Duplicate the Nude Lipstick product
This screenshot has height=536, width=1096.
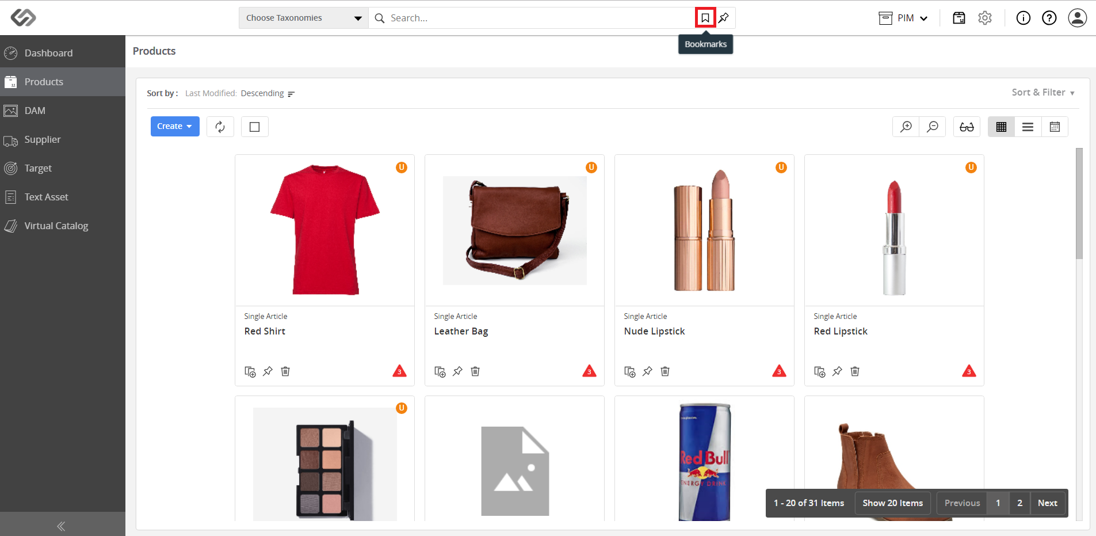[630, 372]
